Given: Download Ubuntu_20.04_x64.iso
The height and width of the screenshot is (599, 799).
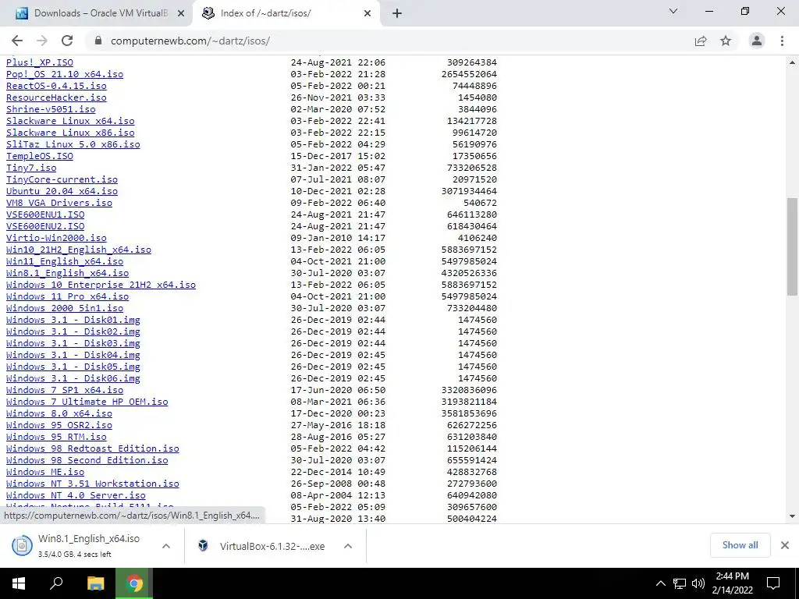Looking at the screenshot, I should click(62, 191).
